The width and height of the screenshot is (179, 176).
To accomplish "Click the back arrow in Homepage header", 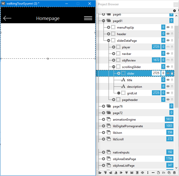I will [x=7, y=18].
